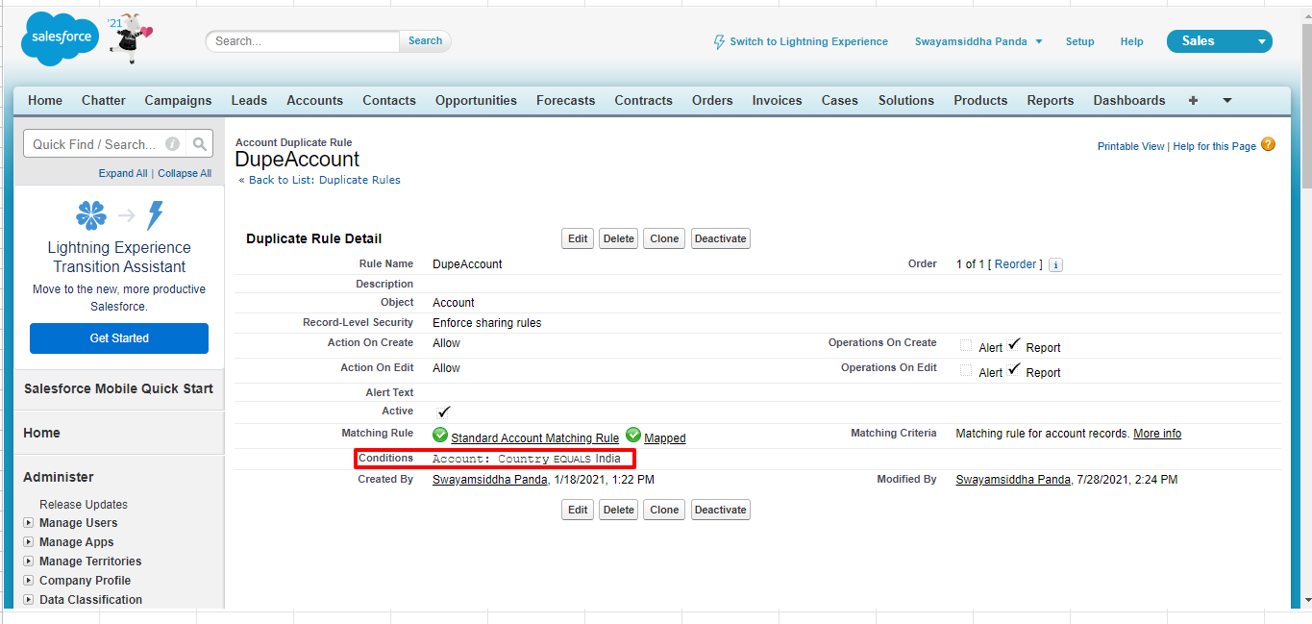
Task: Toggle Alert checkbox for Operations On Edit
Action: point(965,370)
